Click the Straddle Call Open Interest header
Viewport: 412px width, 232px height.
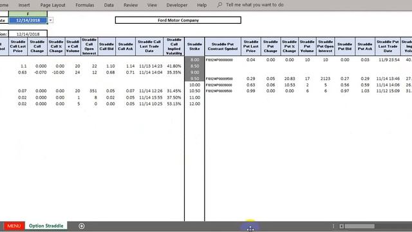point(89,46)
